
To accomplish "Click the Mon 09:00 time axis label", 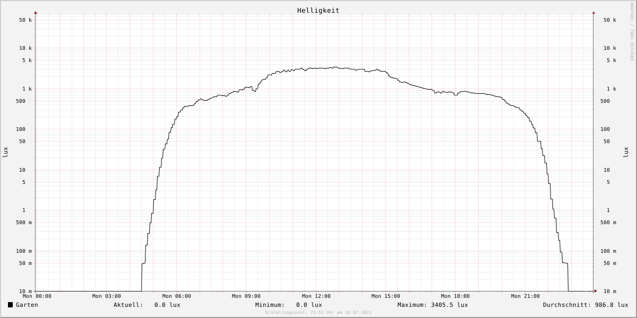I will click(246, 296).
